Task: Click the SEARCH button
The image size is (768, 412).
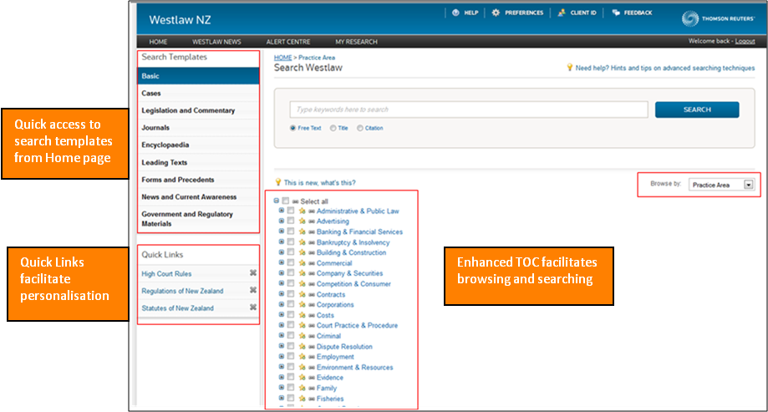Action: point(697,109)
